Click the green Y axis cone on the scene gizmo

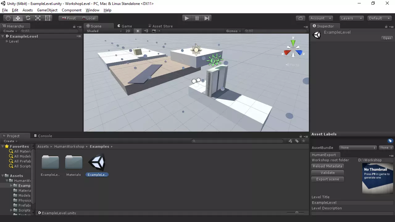(293, 43)
